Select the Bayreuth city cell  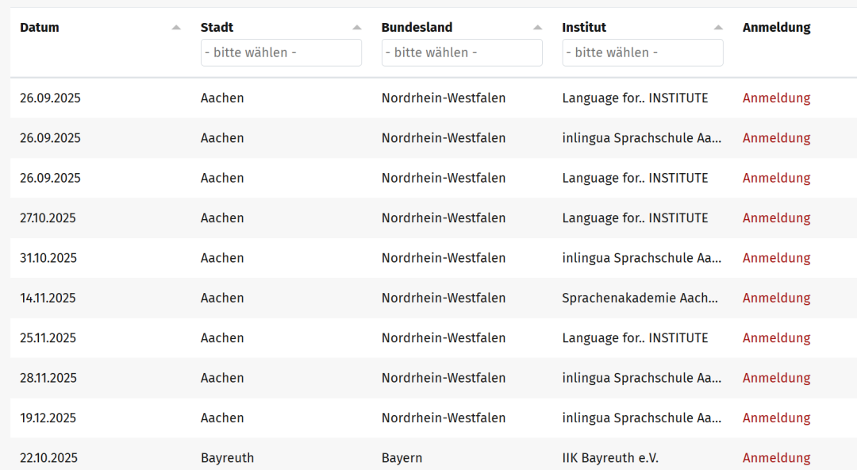(227, 458)
